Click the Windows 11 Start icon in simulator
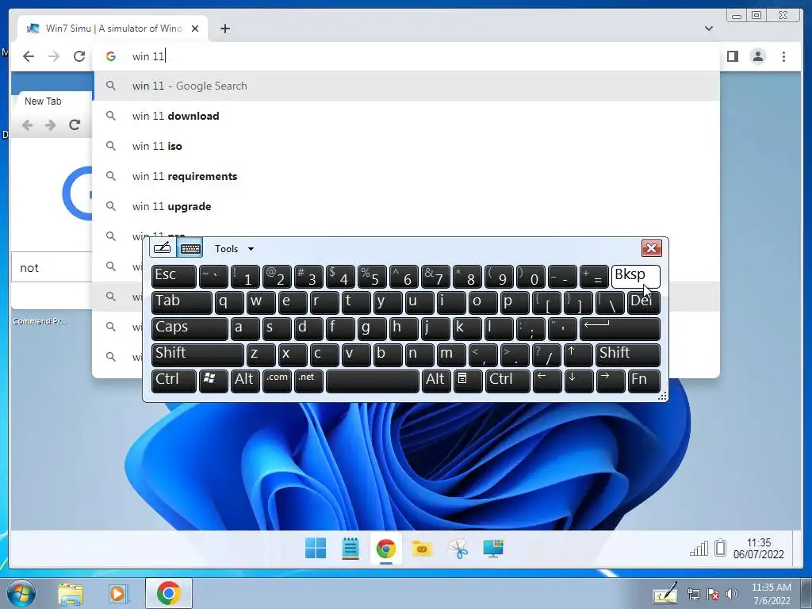812x609 pixels. 316,549
